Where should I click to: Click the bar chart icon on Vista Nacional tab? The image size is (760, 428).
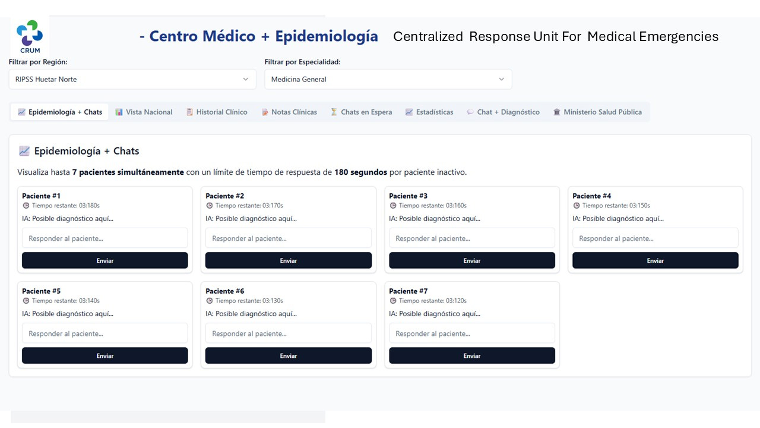click(119, 112)
